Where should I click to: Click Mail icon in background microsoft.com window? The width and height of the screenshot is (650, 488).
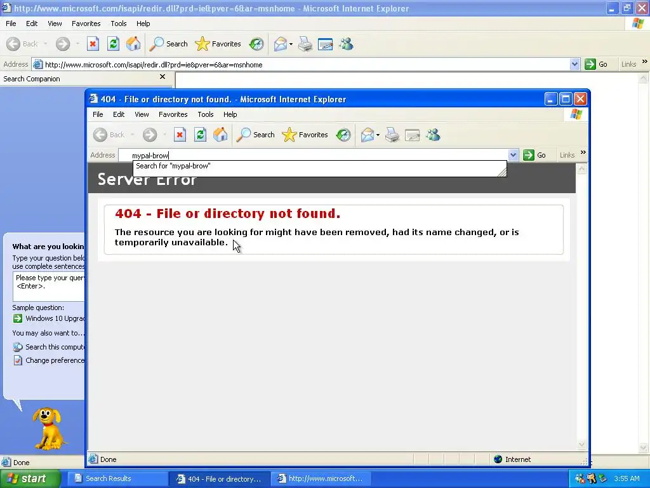point(280,44)
